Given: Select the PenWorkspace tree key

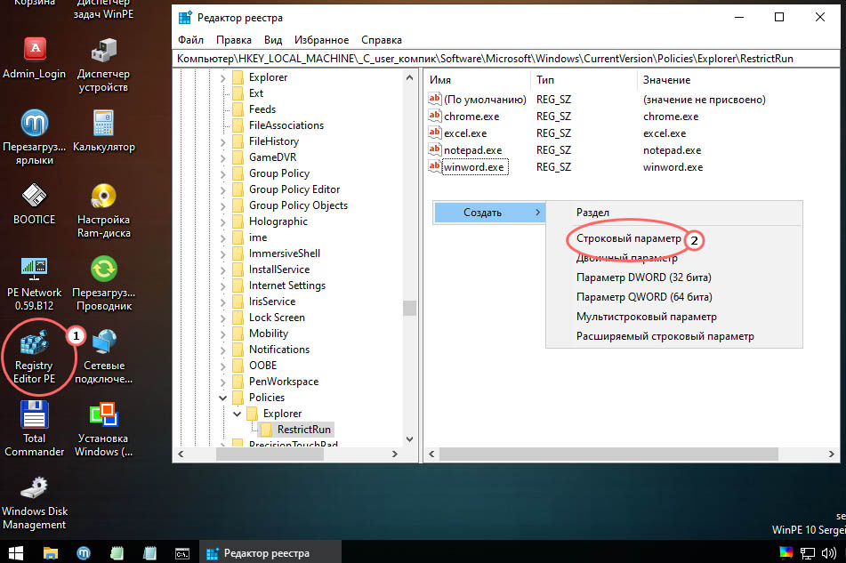Looking at the screenshot, I should coord(284,382).
